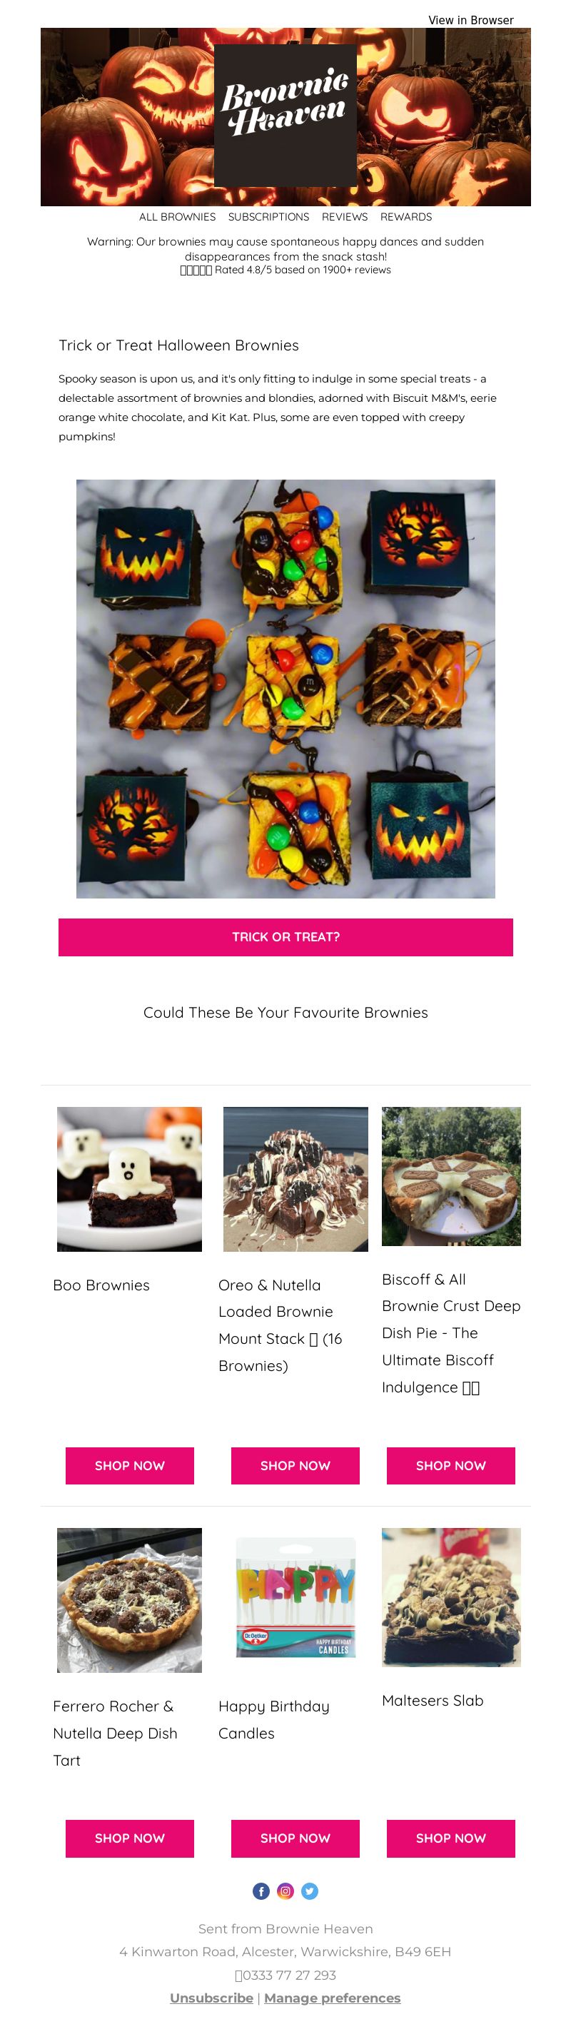This screenshot has height=2024, width=571.
Task: Click the Unsubscribe link
Action: (x=211, y=1998)
